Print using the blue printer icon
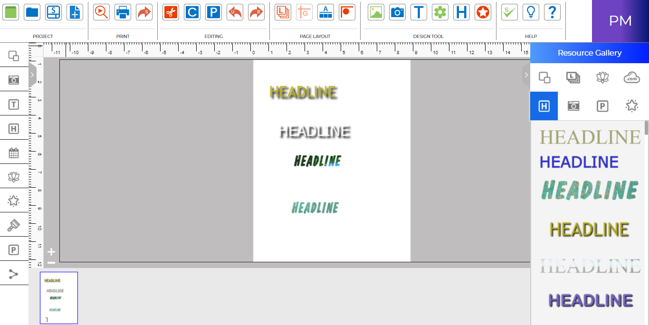The width and height of the screenshot is (649, 325). (123, 12)
